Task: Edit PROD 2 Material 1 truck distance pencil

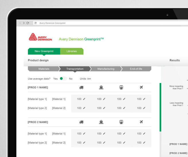Action: pos(84,133)
